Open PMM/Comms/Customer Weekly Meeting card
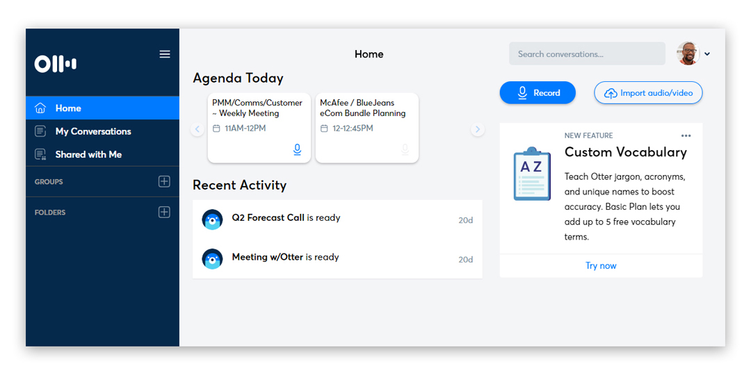 [259, 128]
